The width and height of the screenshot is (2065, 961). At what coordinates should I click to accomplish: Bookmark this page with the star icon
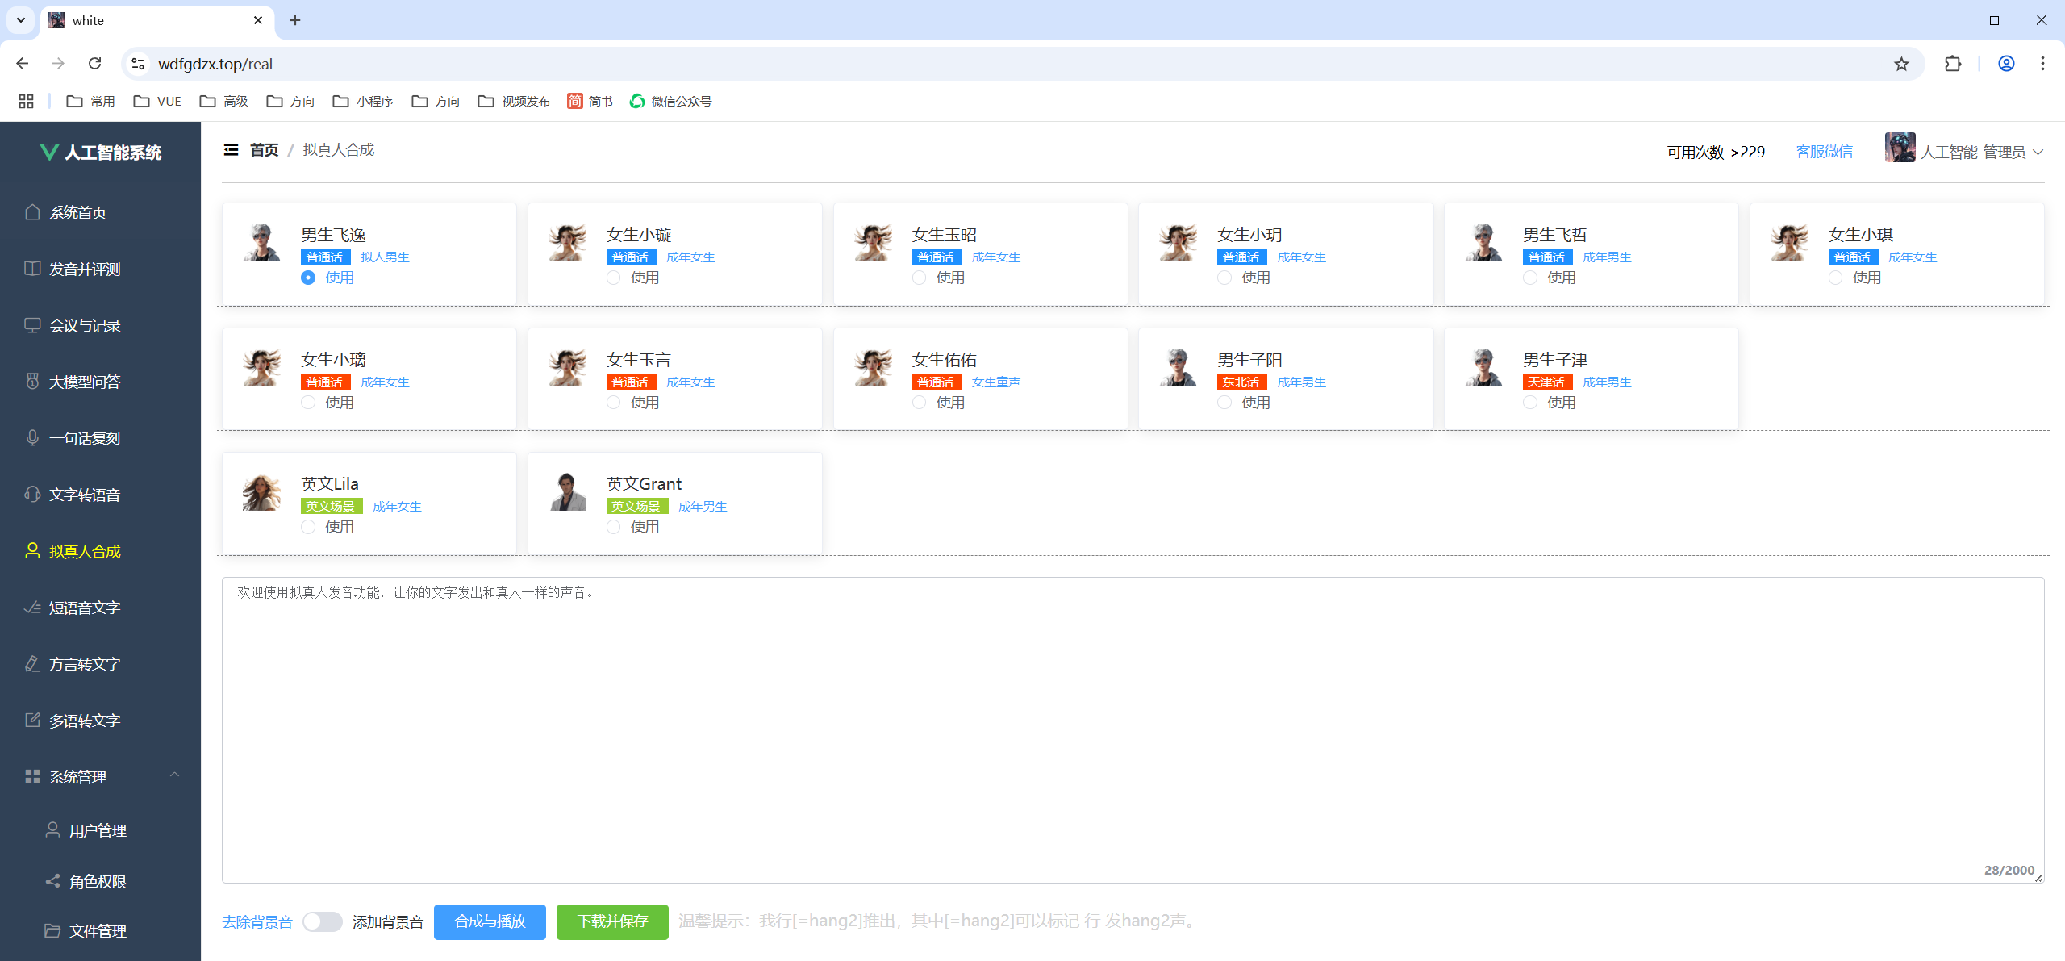1901,64
